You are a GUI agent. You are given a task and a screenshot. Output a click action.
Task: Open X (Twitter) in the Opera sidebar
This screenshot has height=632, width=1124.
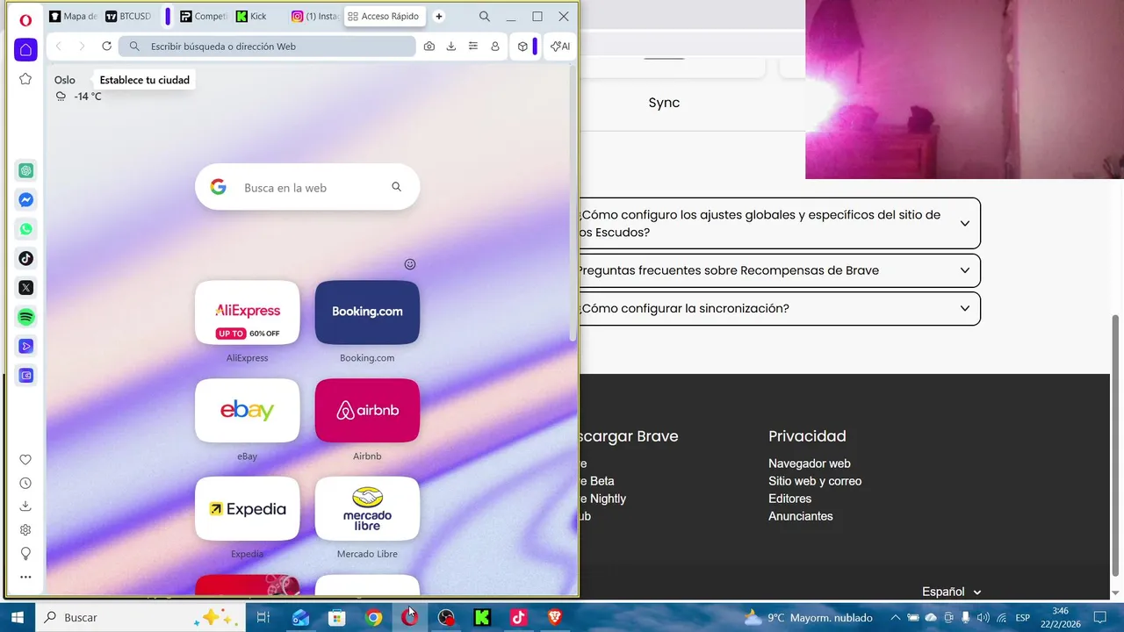25,287
